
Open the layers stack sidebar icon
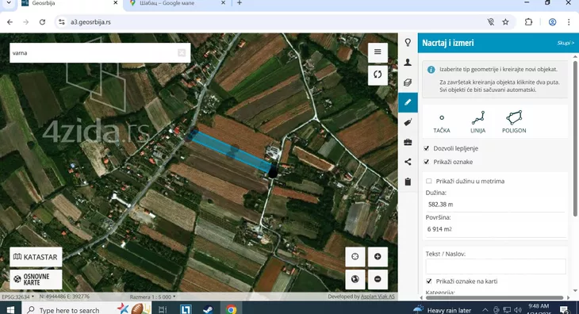pyautogui.click(x=408, y=82)
